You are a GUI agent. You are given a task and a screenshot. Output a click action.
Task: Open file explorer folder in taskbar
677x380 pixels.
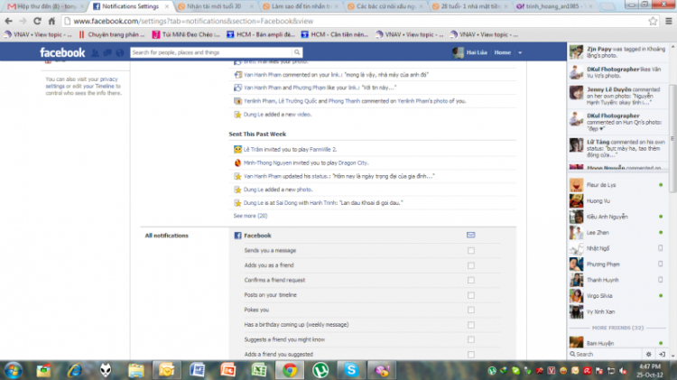(x=136, y=370)
